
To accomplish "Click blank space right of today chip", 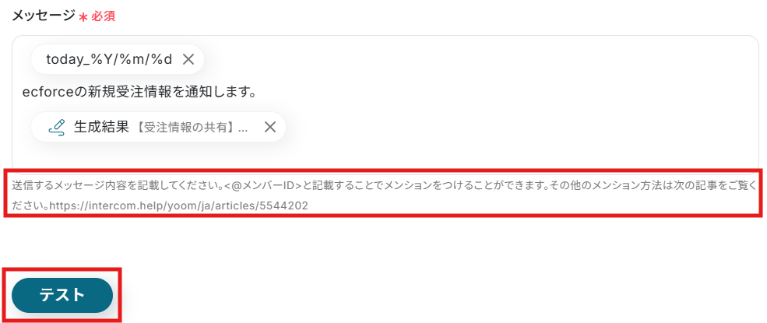I will (x=480, y=60).
